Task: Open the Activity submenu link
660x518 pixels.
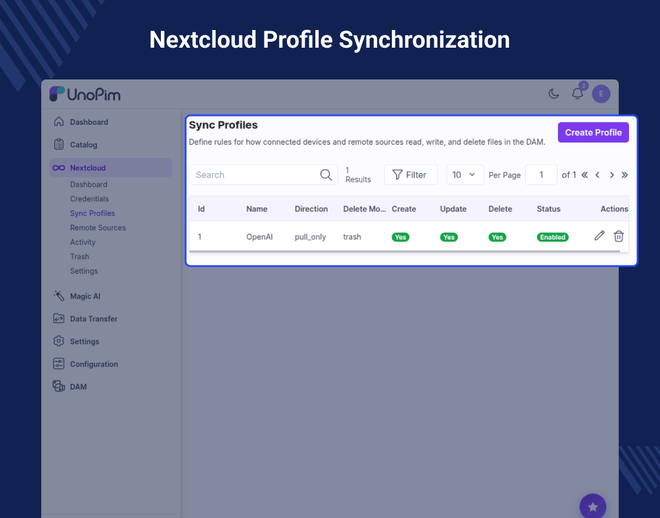Action: click(82, 242)
